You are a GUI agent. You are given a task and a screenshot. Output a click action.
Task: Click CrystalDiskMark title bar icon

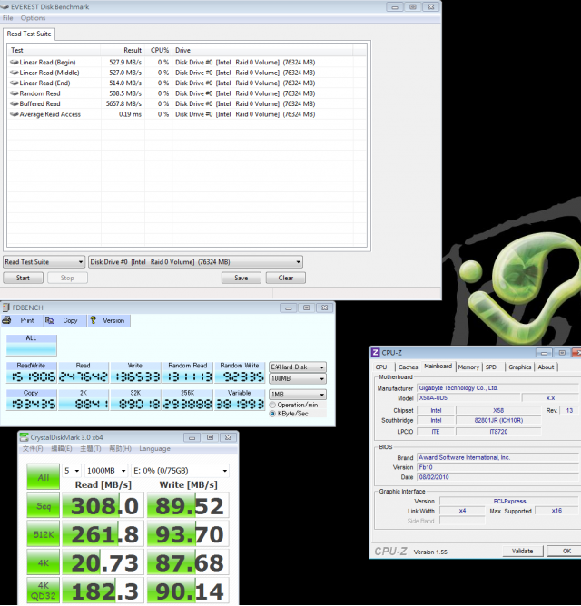[x=24, y=437]
